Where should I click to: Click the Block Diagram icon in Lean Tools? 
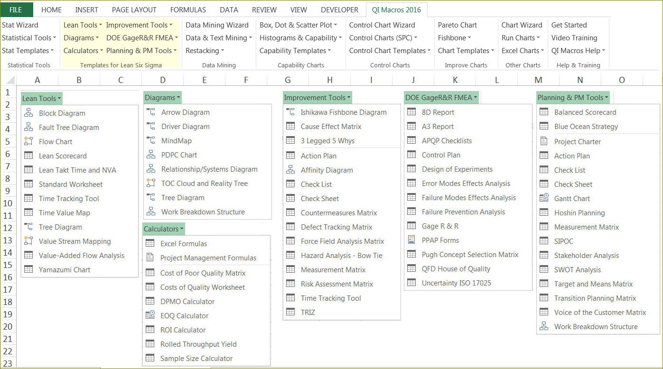pos(28,113)
